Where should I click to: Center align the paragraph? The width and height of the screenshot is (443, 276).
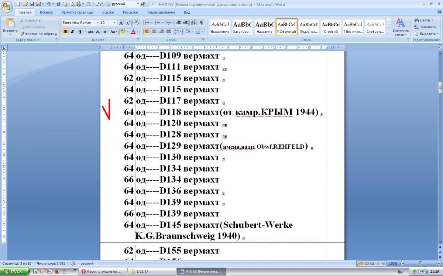tap(154, 32)
